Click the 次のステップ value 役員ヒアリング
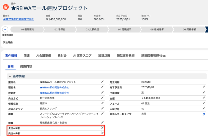Screen dimensions: 208x136 [x=48, y=108]
